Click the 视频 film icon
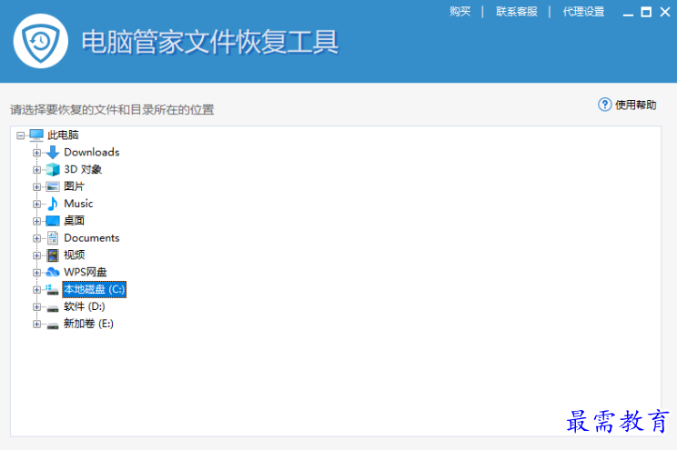The height and width of the screenshot is (450, 677). click(x=53, y=255)
